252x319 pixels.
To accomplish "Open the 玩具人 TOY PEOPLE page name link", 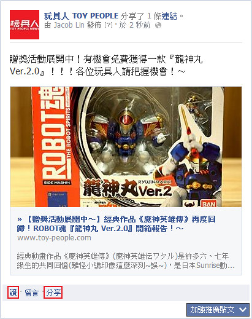I will coord(81,16).
